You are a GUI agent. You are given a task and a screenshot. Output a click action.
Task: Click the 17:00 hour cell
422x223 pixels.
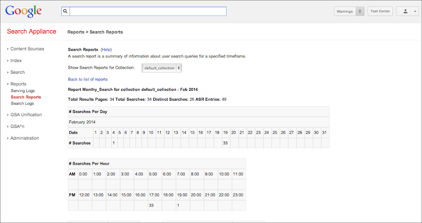(154, 195)
